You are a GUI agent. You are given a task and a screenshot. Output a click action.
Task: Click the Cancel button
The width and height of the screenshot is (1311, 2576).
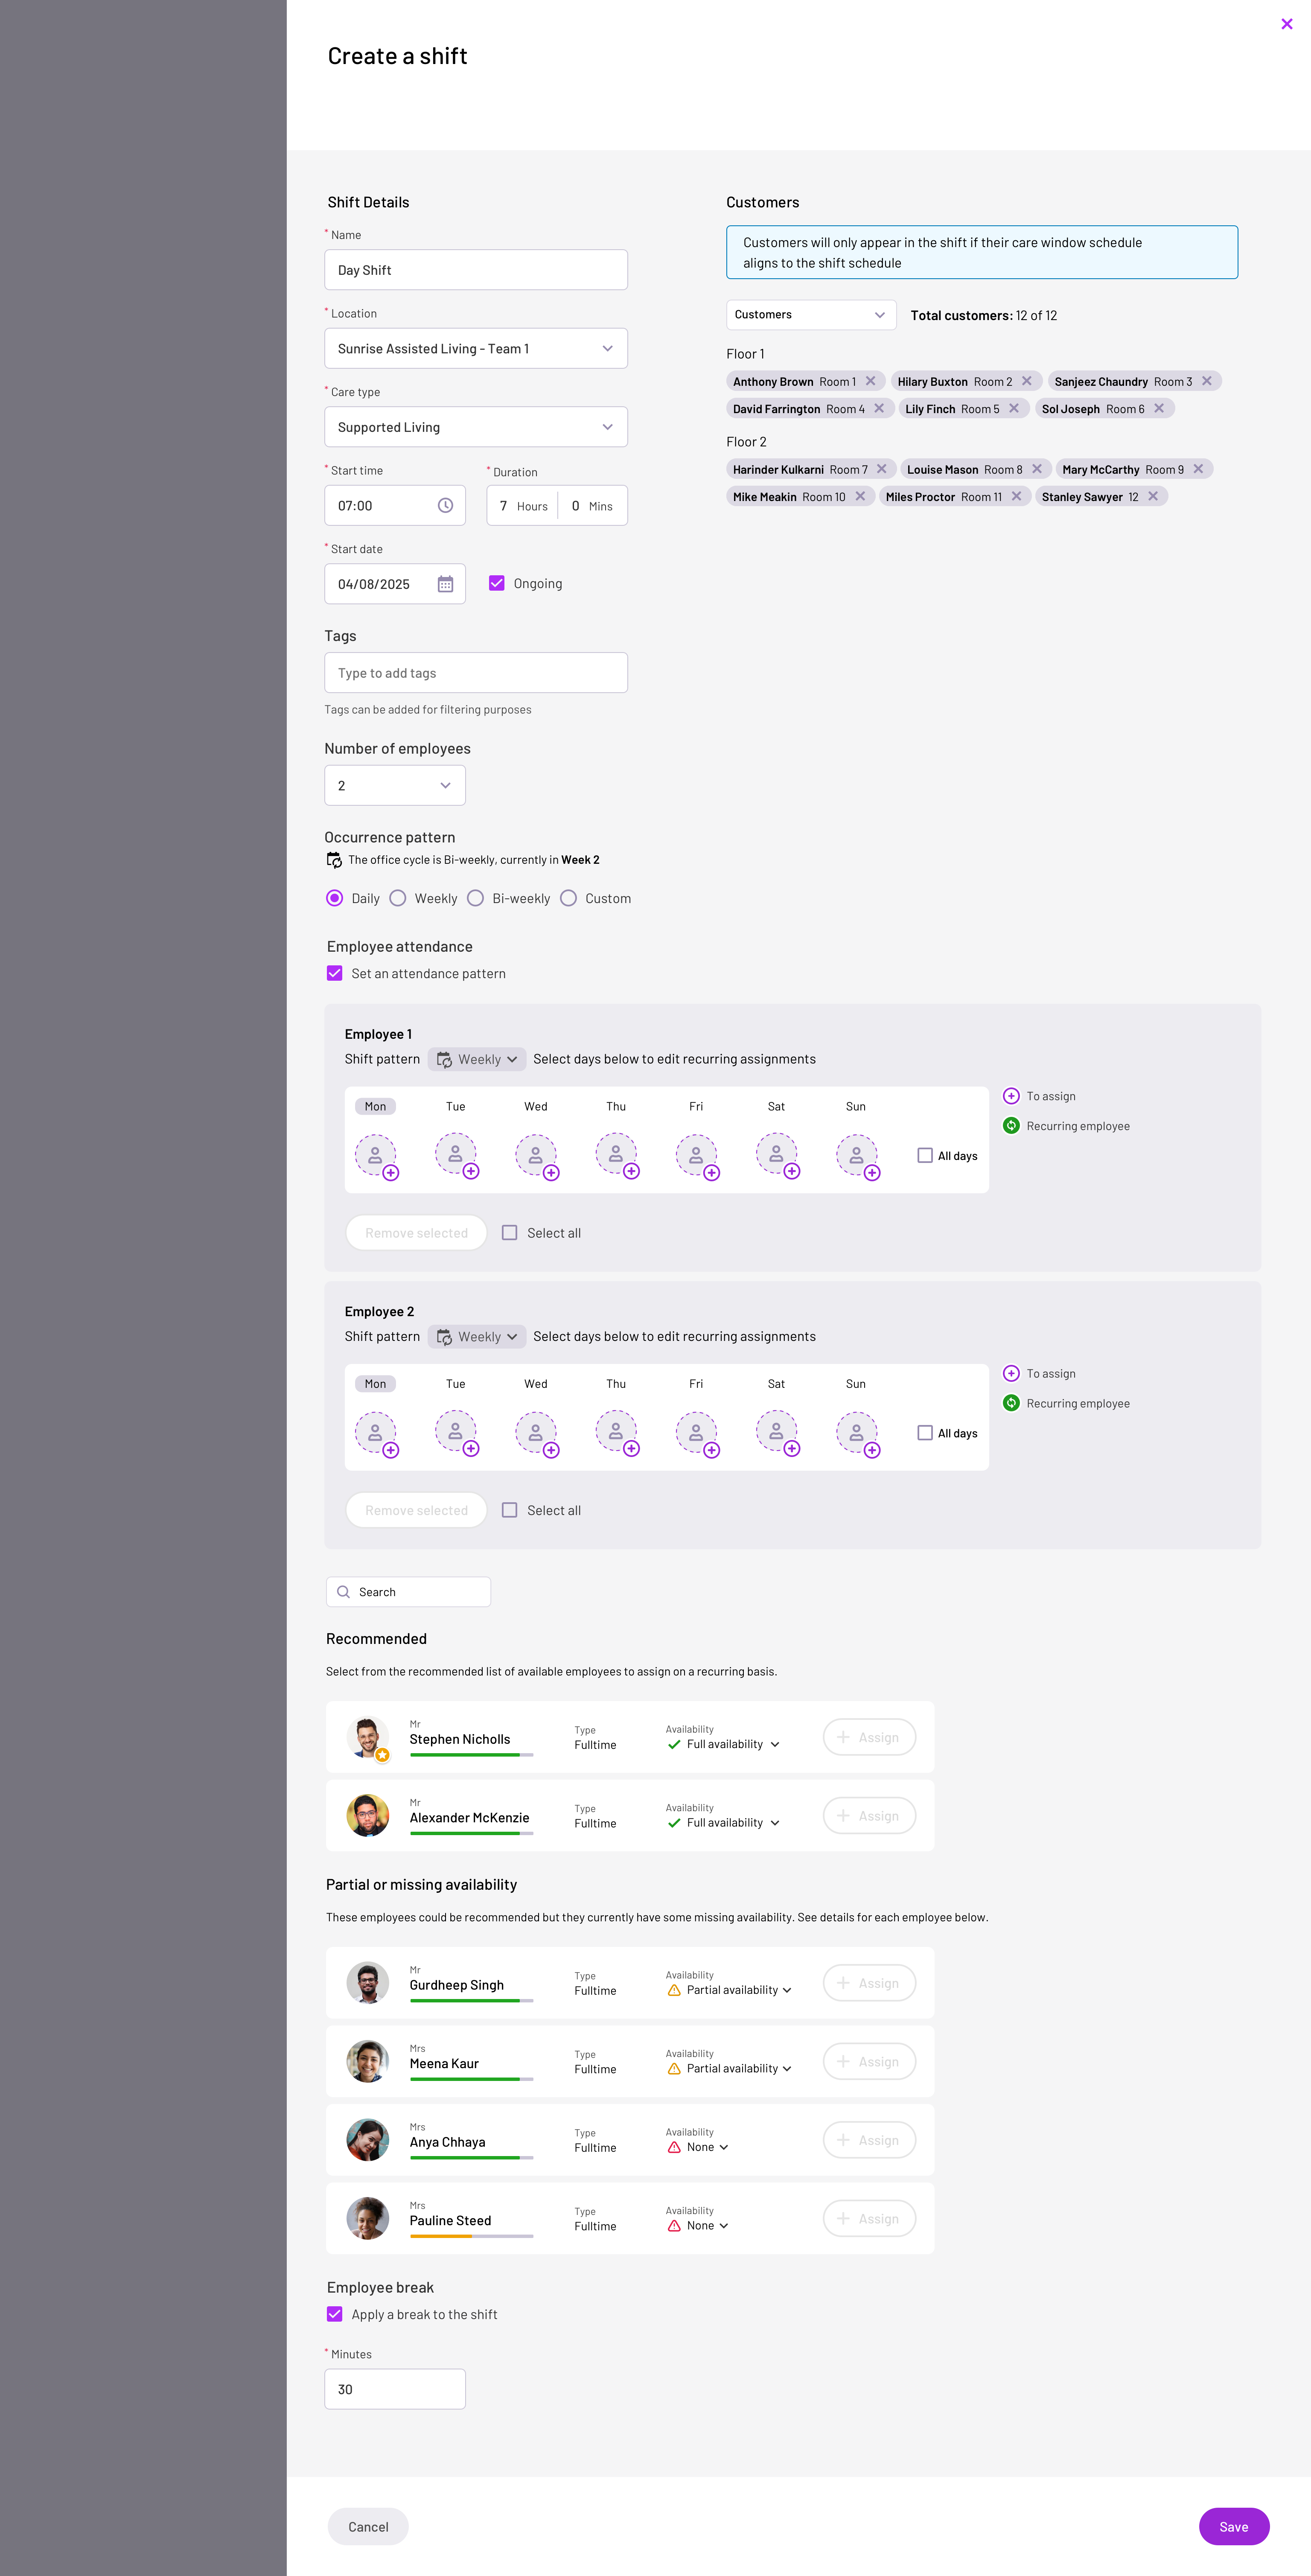(368, 2526)
